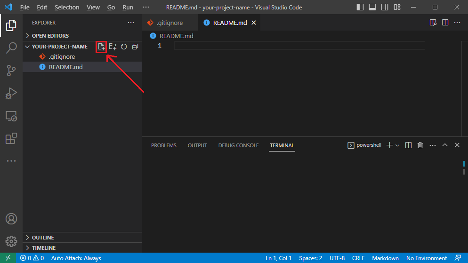Kill the terminal with trash icon
Image resolution: width=468 pixels, height=263 pixels.
pyautogui.click(x=420, y=145)
